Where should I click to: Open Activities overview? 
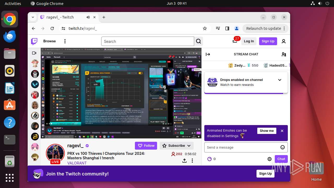tap(13, 3)
